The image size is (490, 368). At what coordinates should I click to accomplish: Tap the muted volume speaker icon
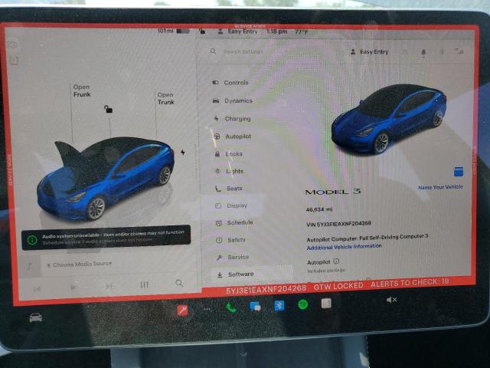coord(391,300)
